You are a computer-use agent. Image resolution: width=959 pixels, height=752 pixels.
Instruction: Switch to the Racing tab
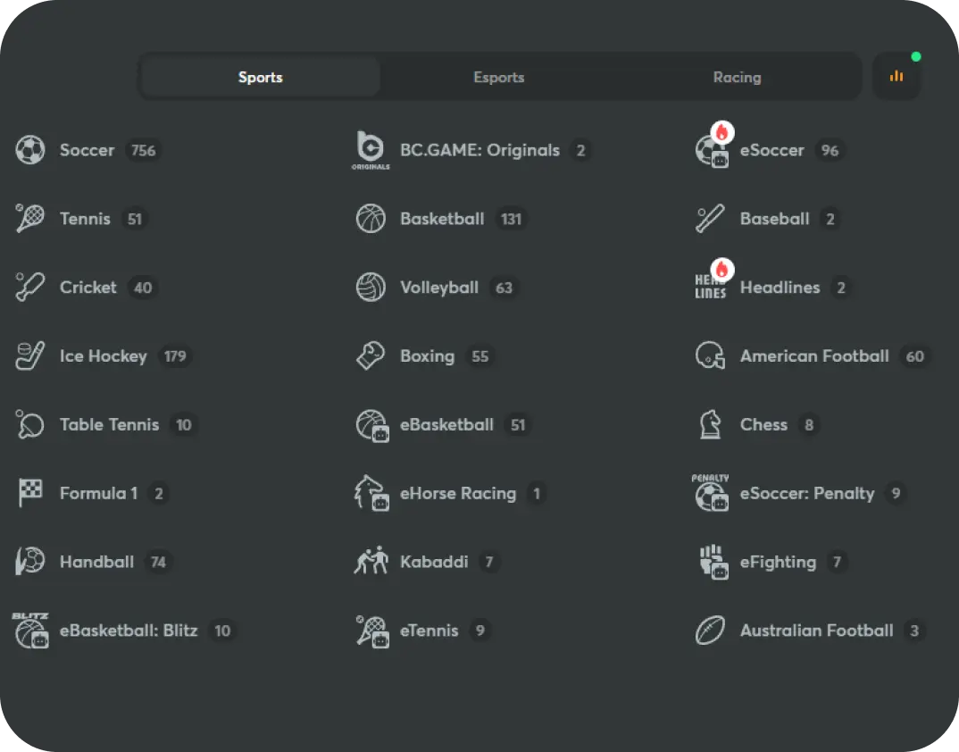pos(737,78)
